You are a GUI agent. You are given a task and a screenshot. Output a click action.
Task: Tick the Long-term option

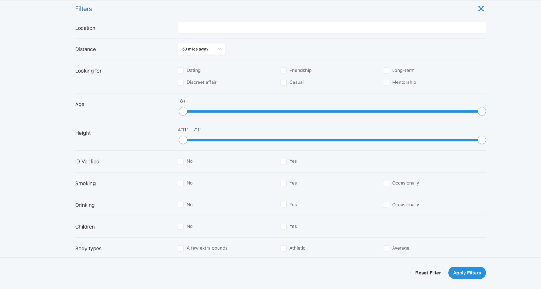pyautogui.click(x=386, y=71)
